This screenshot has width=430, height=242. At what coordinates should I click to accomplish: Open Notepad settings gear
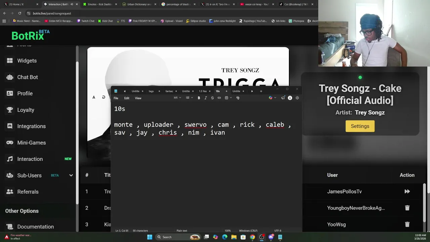click(297, 98)
